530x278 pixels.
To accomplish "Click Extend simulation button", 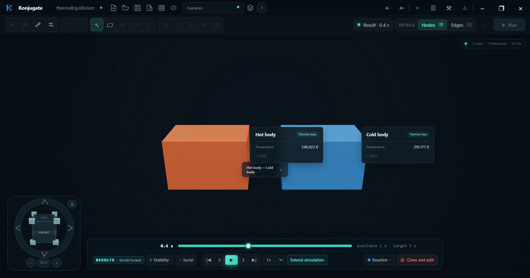I will [x=307, y=260].
